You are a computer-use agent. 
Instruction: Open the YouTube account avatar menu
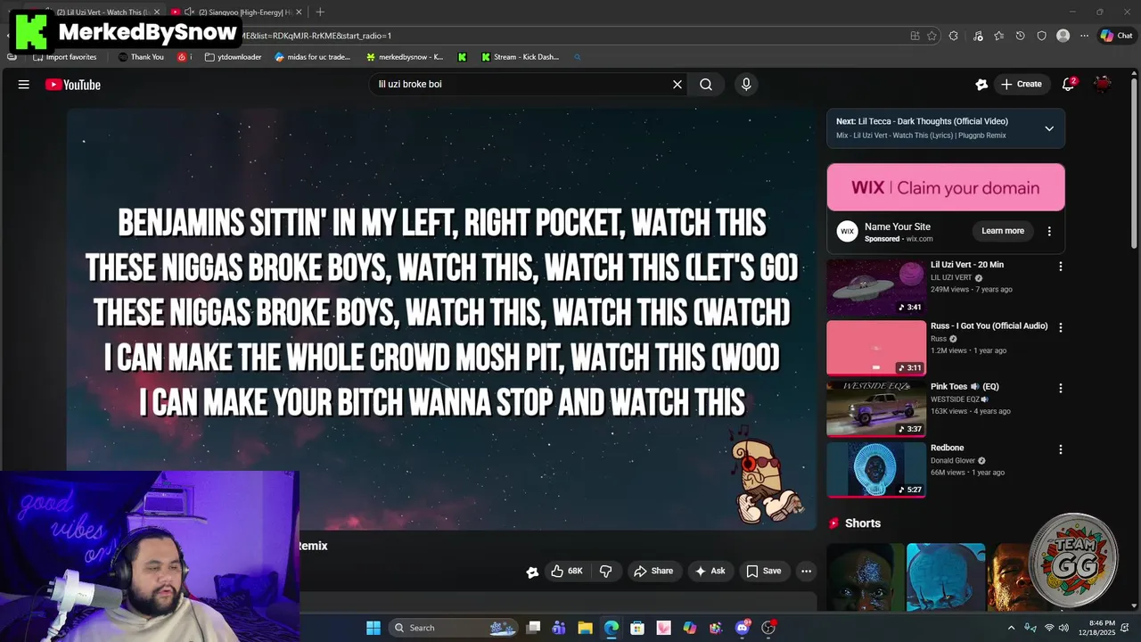pos(1103,85)
